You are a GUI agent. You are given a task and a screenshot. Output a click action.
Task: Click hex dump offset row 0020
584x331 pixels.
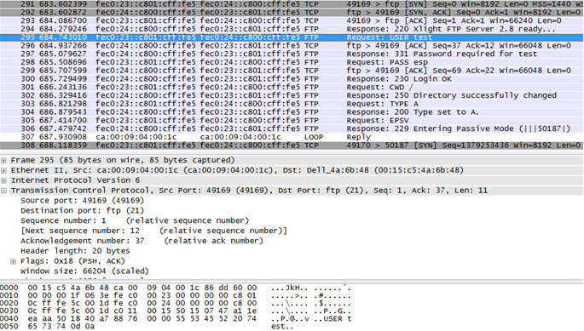[x=9, y=303]
